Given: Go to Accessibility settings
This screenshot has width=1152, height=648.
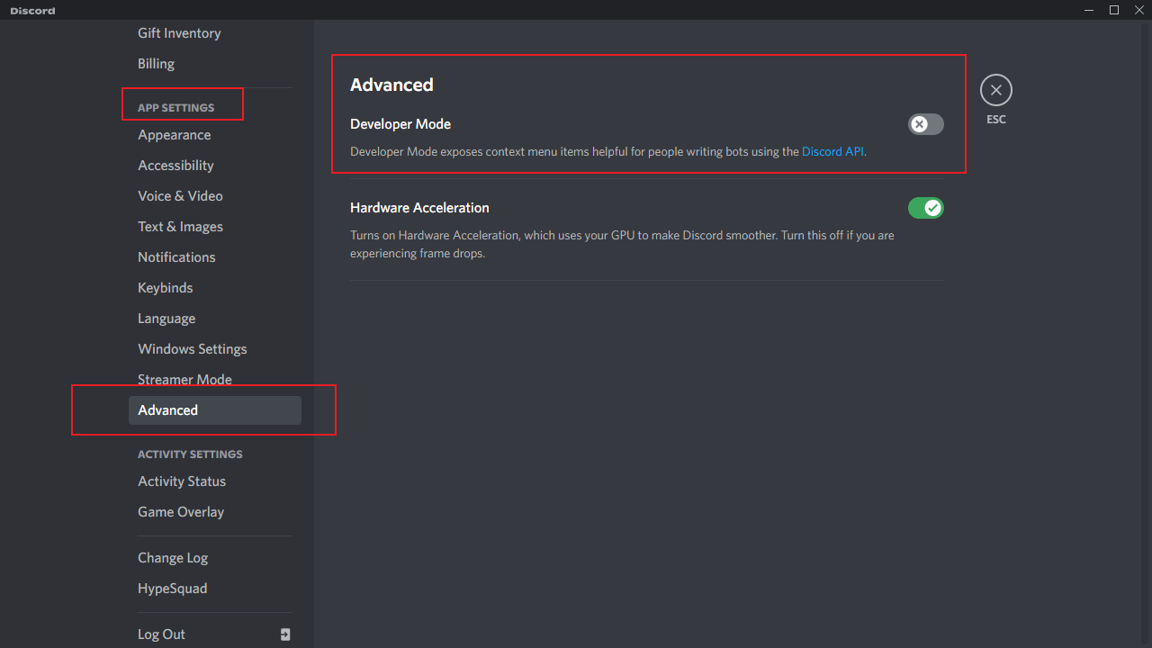Looking at the screenshot, I should tap(175, 166).
